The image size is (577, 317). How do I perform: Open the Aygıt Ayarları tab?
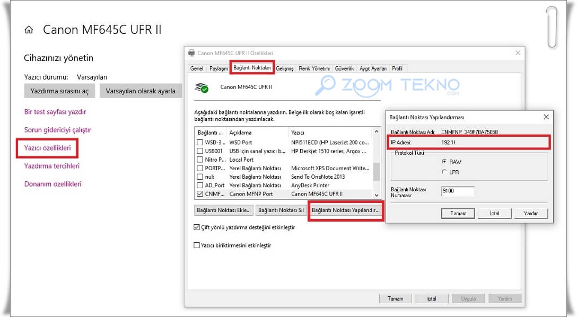coord(373,68)
